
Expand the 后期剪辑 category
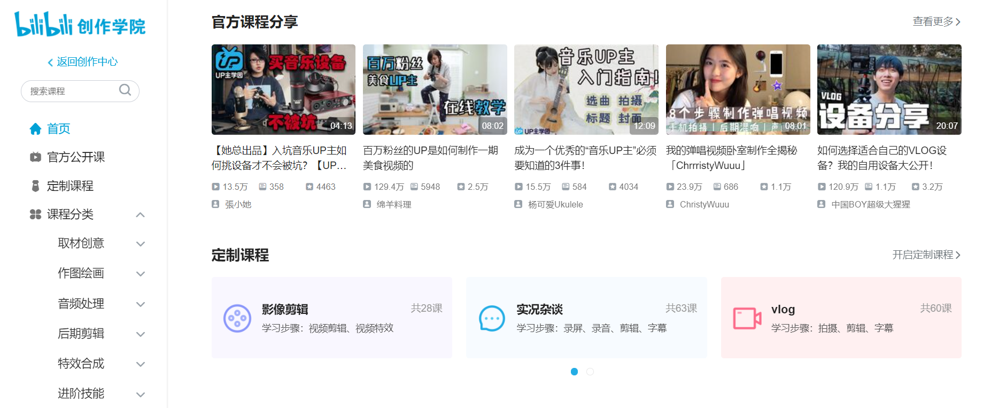click(141, 334)
